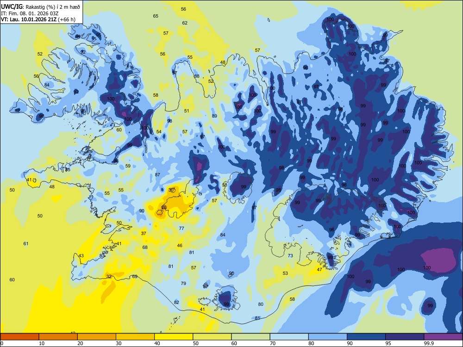Click the map value '80' near south coast

(x=261, y=304)
